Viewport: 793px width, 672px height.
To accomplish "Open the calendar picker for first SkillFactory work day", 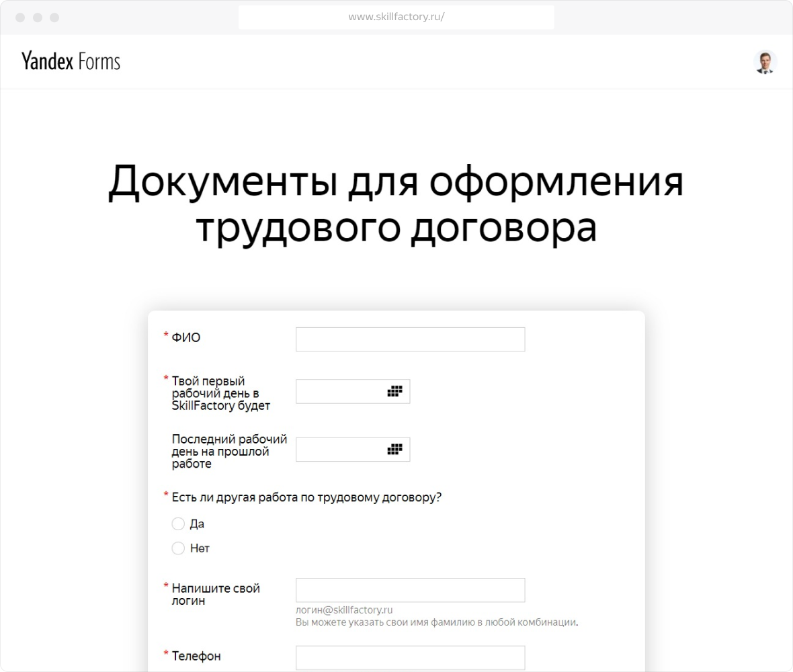I will (x=396, y=390).
